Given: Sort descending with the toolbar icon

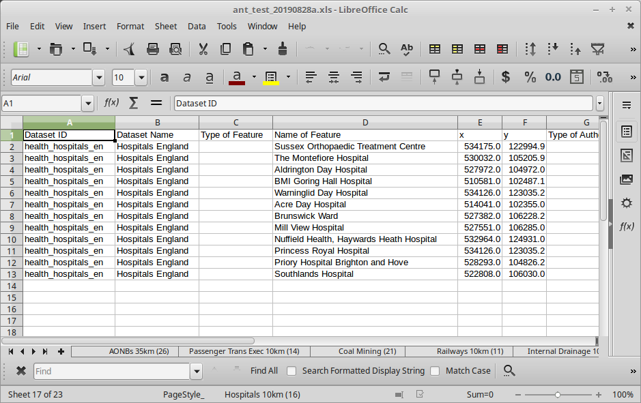Looking at the screenshot, I should (x=575, y=49).
